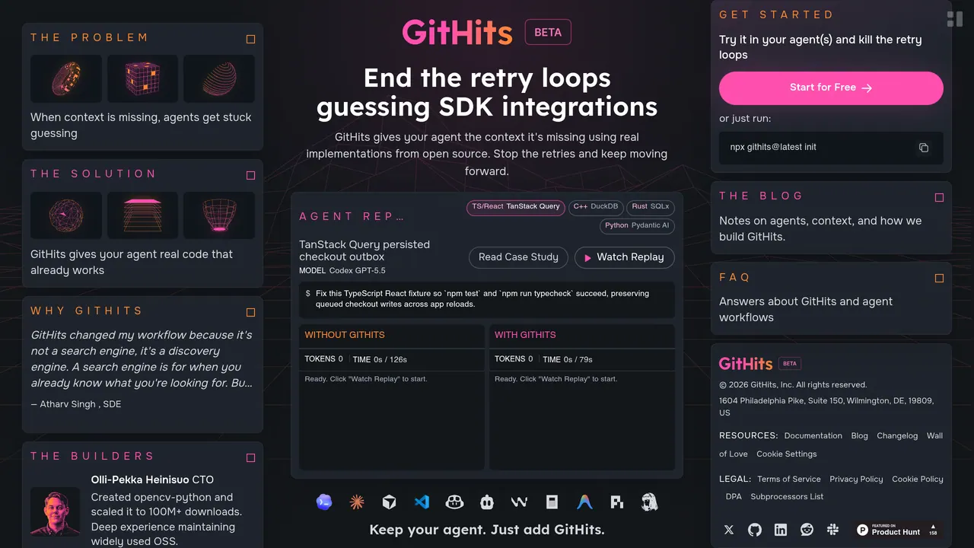The image size is (974, 548).
Task: Open the Documentation footer link
Action: tap(813, 436)
